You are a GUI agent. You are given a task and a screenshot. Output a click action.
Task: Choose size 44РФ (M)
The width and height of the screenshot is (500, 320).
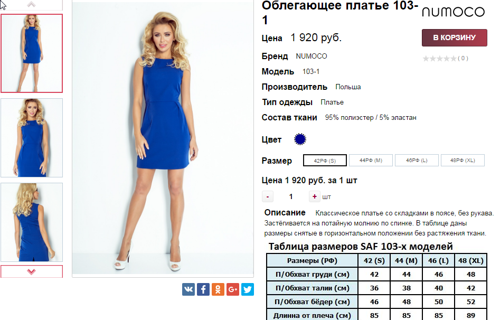click(371, 160)
